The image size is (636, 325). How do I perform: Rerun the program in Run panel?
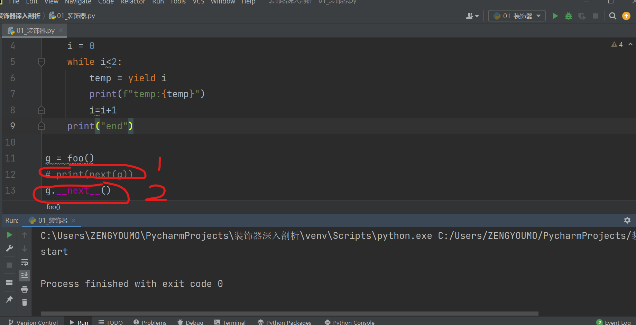click(10, 235)
